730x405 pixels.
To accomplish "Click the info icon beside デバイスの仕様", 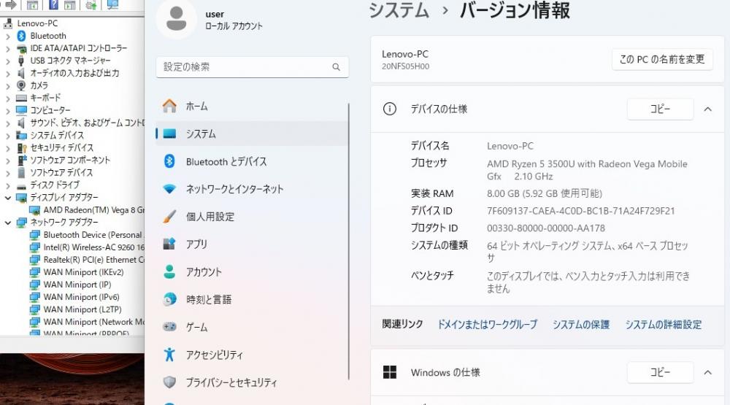I will click(x=390, y=109).
